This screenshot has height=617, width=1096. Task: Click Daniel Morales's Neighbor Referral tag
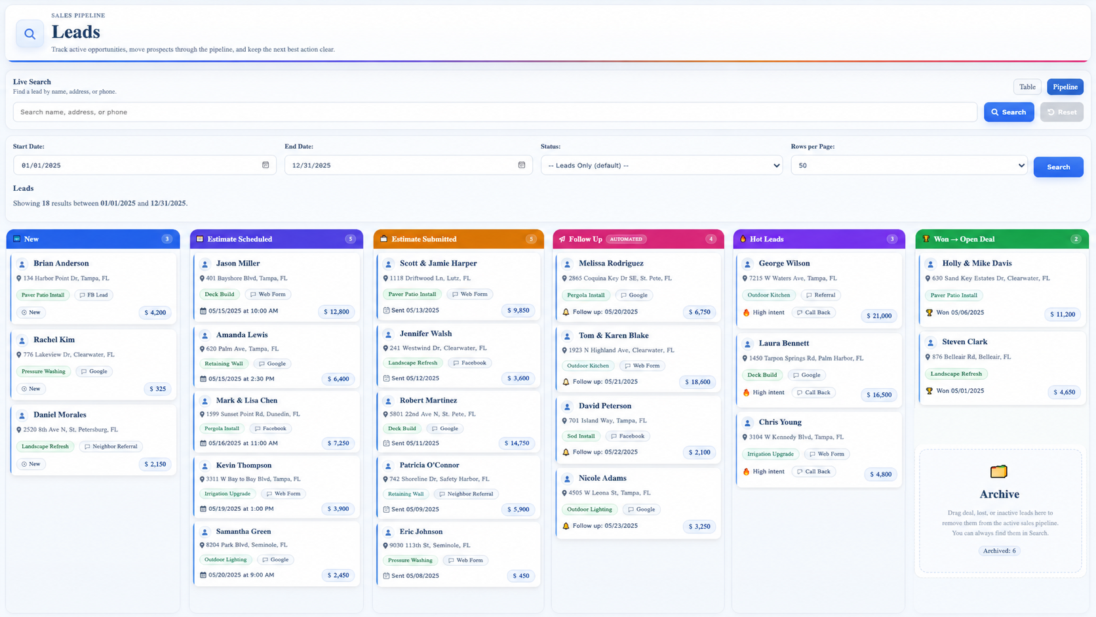pos(111,447)
